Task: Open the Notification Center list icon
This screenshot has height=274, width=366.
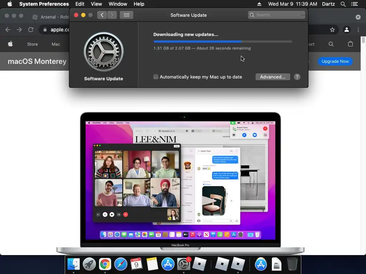Action: pyautogui.click(x=354, y=4)
